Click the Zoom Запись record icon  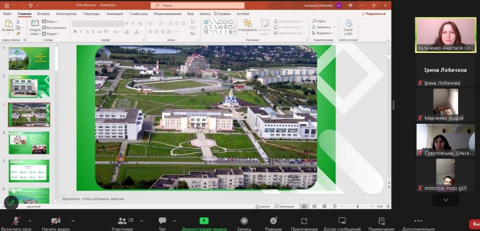click(244, 221)
